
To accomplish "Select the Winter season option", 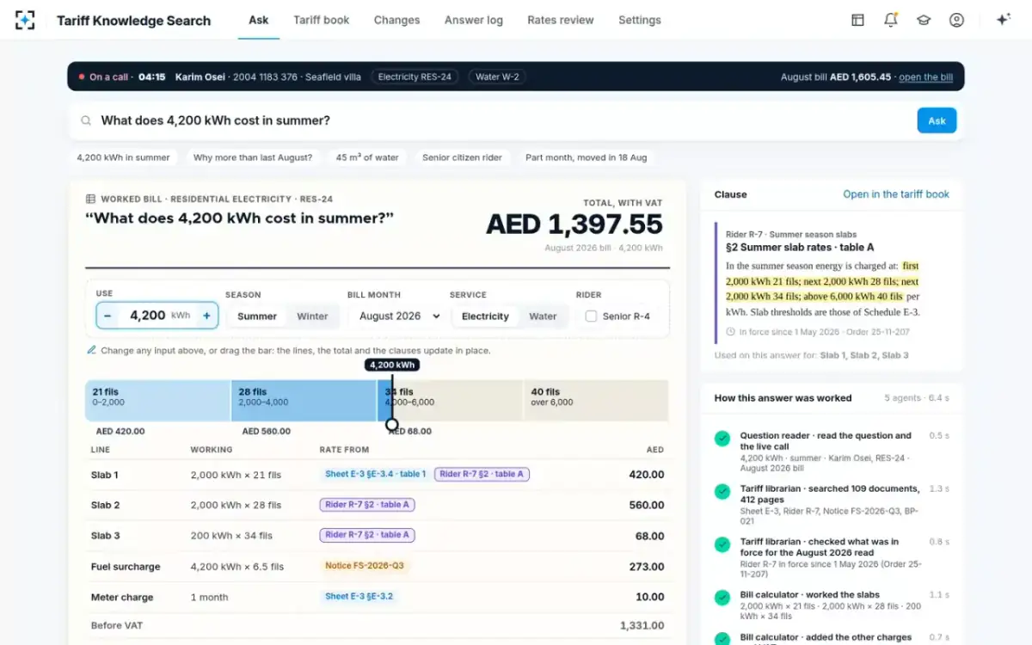I will pos(312,316).
